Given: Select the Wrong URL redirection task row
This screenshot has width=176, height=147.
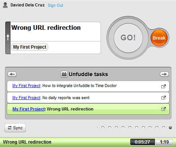Looking at the screenshot, I should pos(88,109).
